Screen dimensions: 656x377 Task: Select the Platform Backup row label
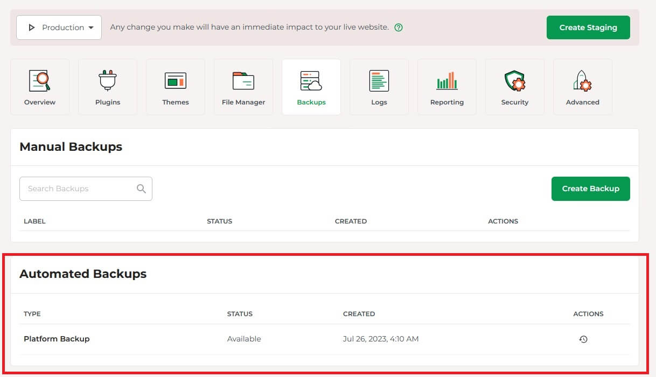[x=57, y=339]
